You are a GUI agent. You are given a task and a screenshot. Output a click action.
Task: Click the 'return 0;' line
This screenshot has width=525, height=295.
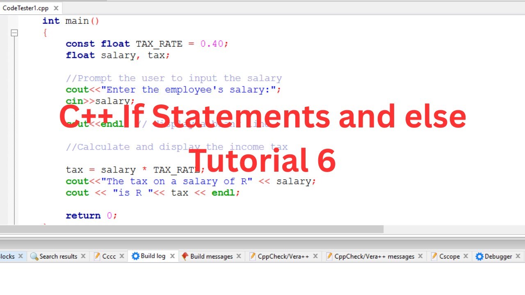click(91, 216)
